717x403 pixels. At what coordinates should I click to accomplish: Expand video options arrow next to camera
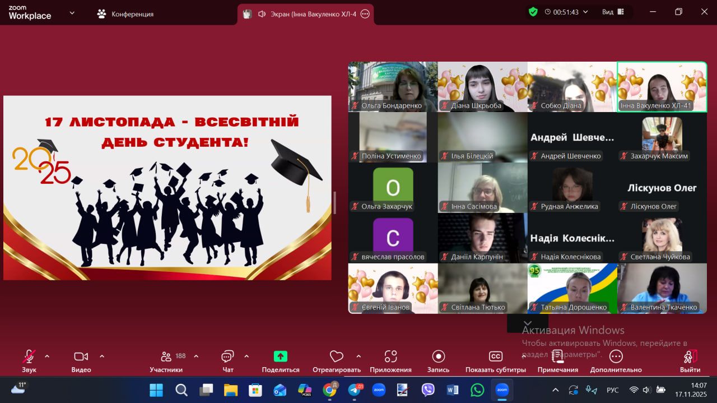coord(102,356)
